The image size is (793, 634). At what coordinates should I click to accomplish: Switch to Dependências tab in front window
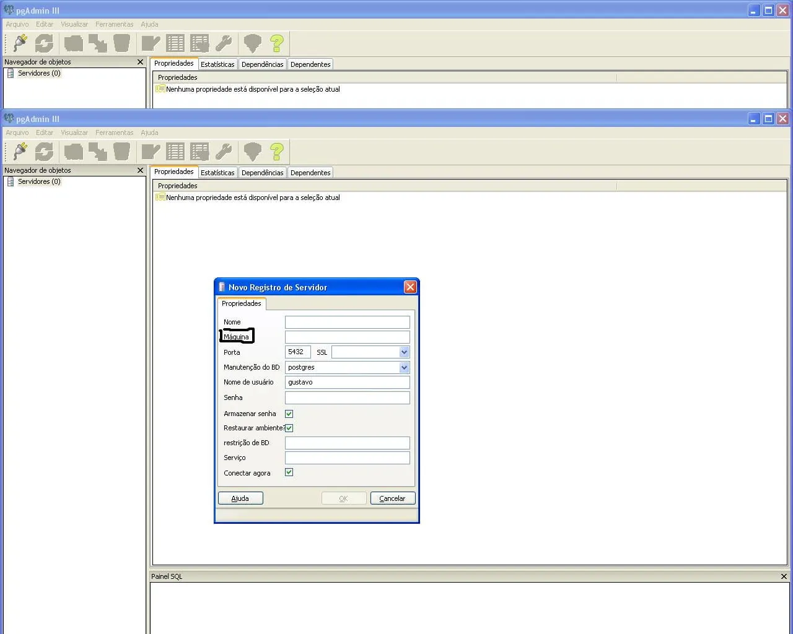point(263,173)
